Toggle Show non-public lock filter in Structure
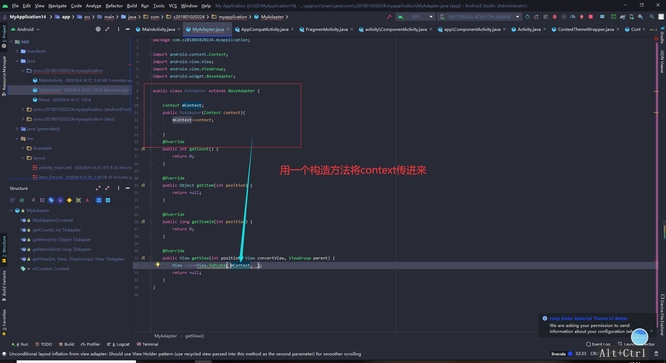Viewport: 666px width, 363px height. [60, 200]
